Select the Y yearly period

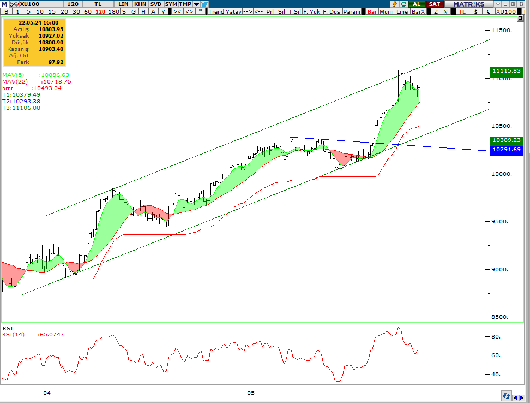coord(163,11)
